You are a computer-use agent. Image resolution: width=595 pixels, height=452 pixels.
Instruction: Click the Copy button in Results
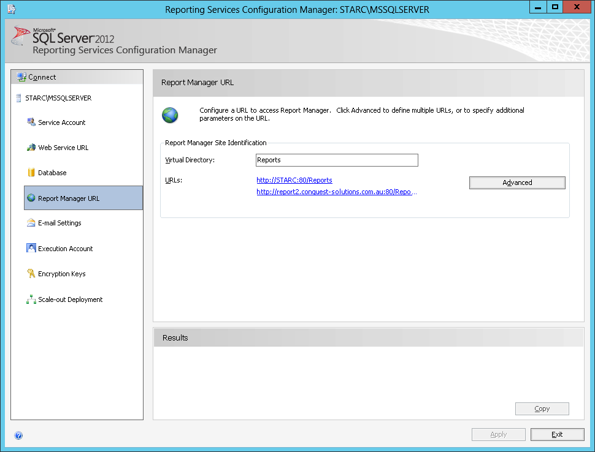pos(542,409)
